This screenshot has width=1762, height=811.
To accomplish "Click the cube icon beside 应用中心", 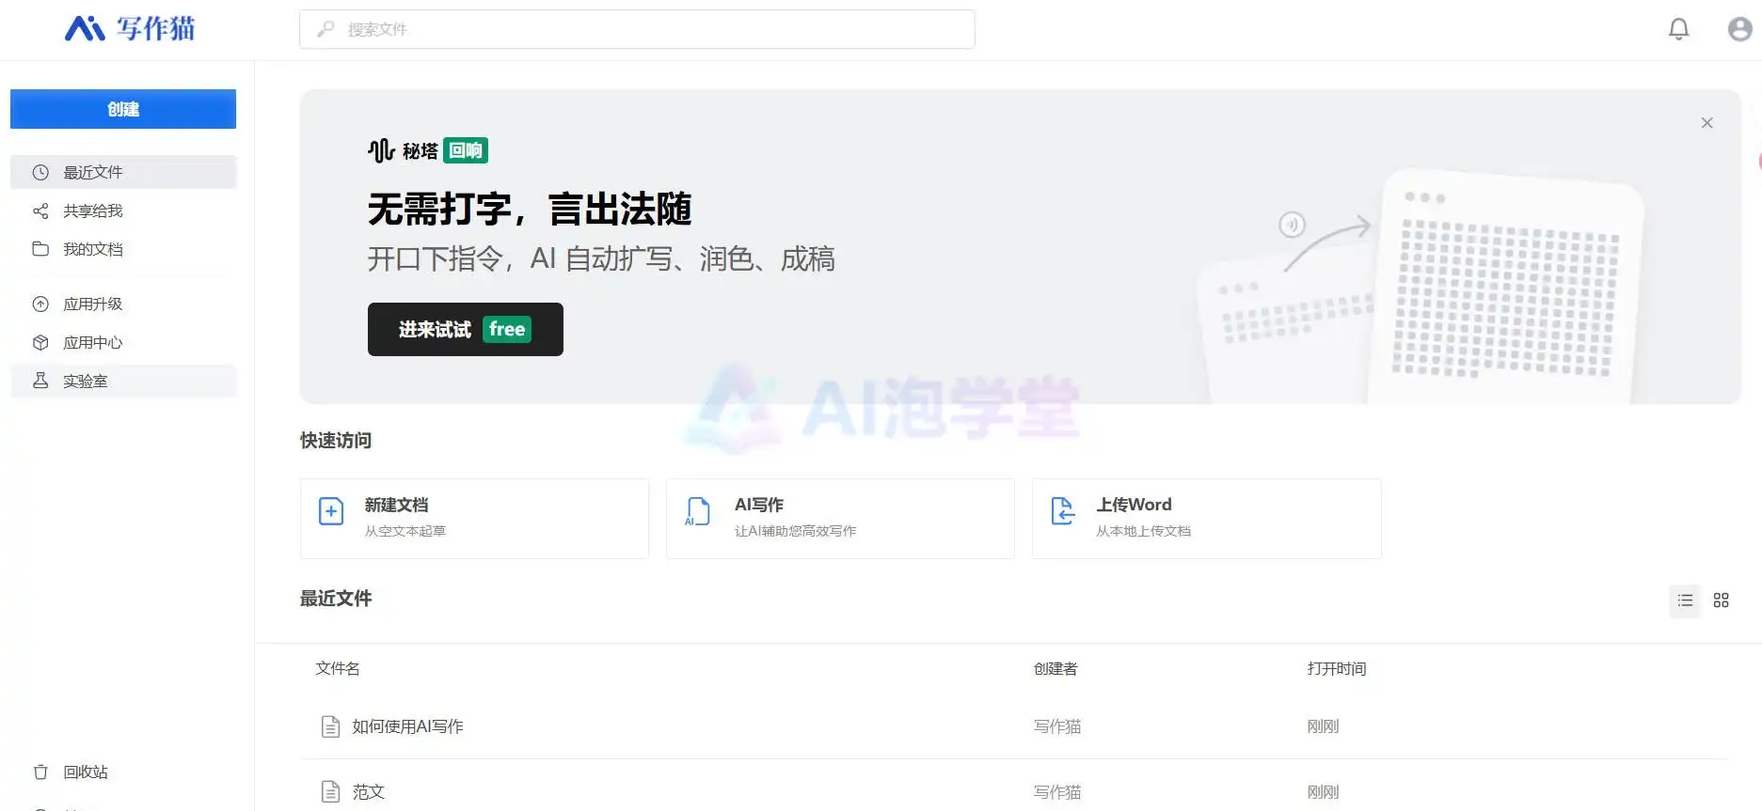I will pyautogui.click(x=40, y=342).
